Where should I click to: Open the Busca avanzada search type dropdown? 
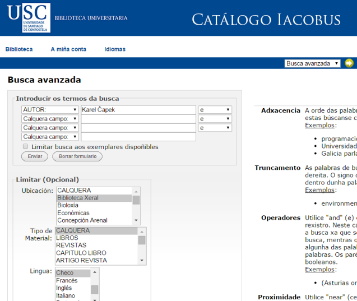312,63
